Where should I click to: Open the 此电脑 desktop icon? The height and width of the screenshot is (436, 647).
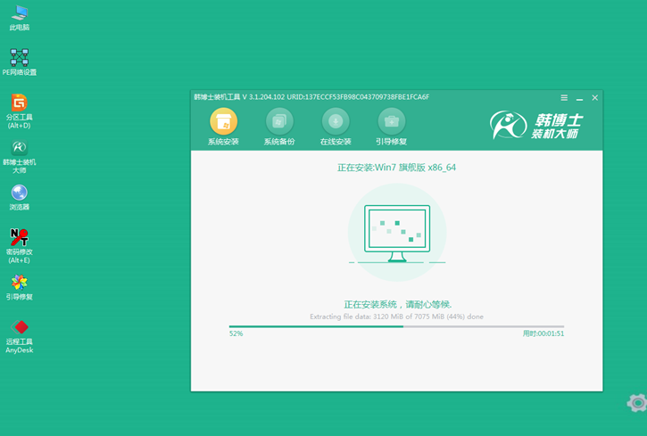pyautogui.click(x=19, y=14)
